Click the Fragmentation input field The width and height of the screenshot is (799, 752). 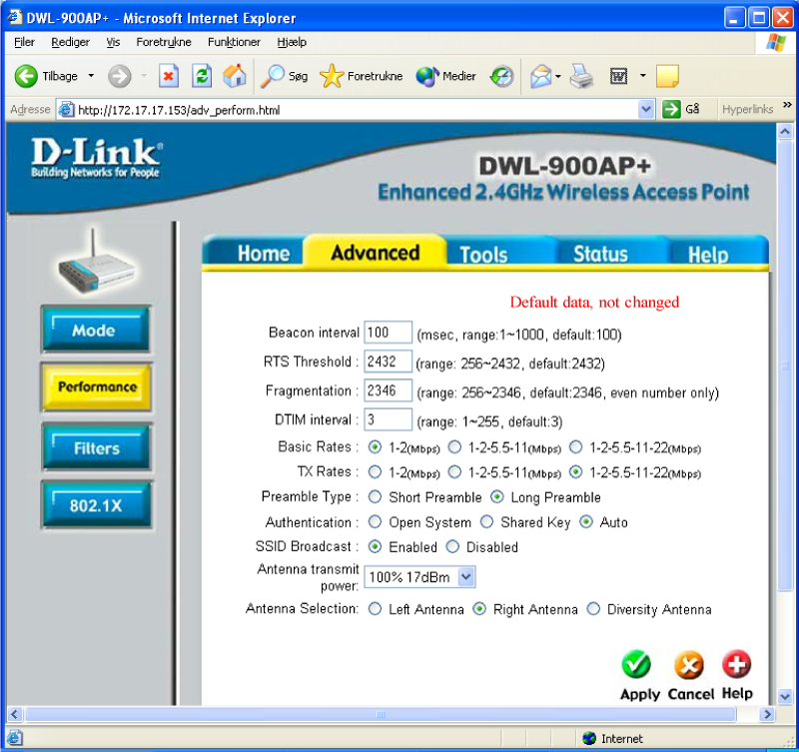click(x=388, y=390)
